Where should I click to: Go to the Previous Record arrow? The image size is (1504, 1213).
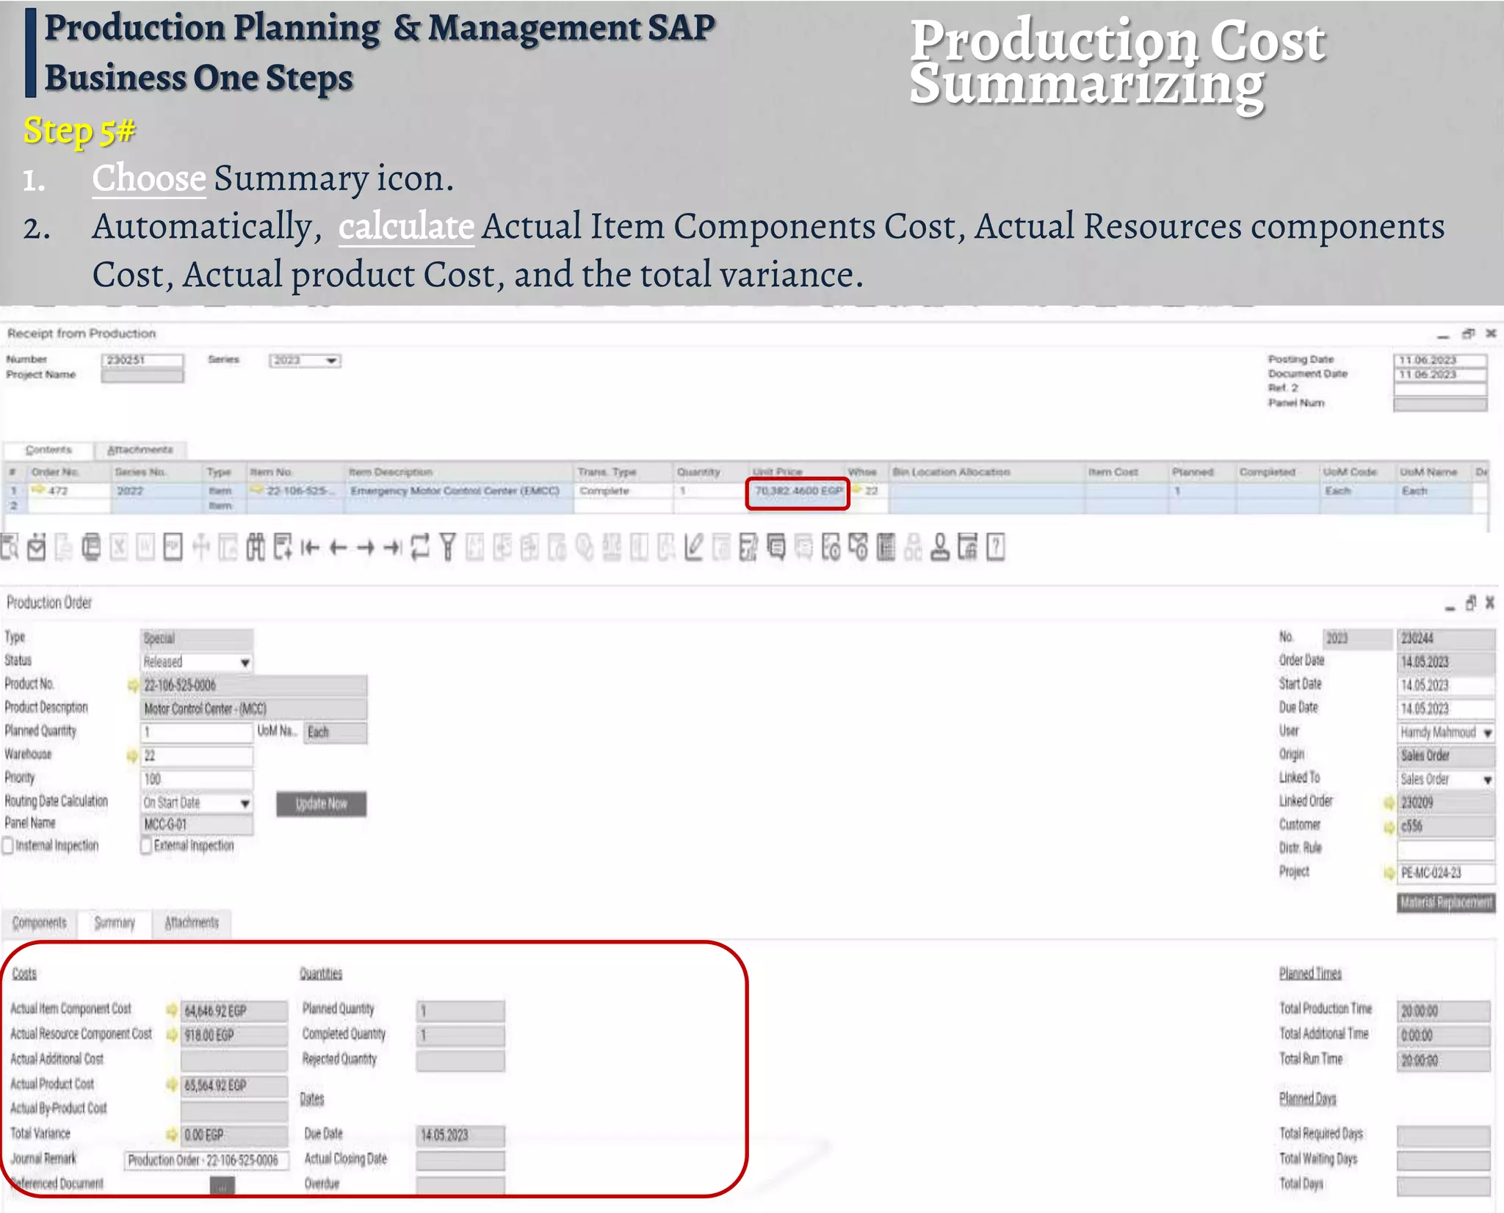tap(338, 548)
